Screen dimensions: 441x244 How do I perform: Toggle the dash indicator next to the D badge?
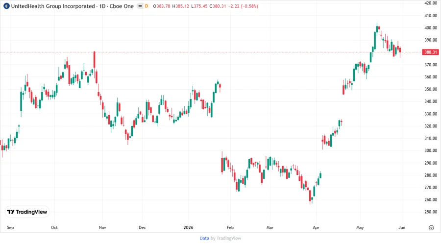point(140,6)
